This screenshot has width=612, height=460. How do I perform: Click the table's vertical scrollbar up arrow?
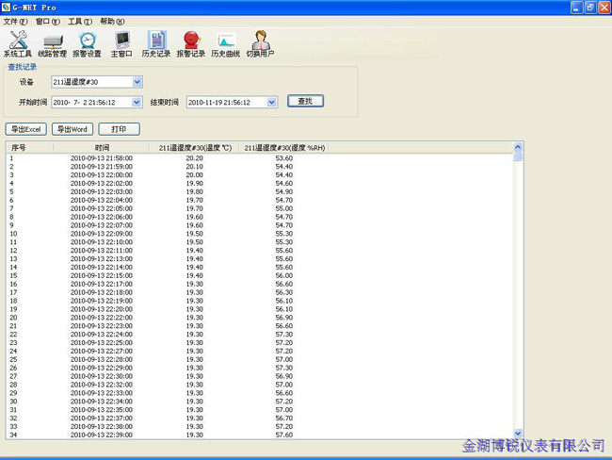click(518, 147)
